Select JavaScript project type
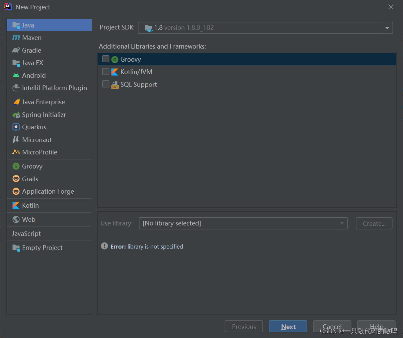The image size is (403, 338). coord(26,233)
